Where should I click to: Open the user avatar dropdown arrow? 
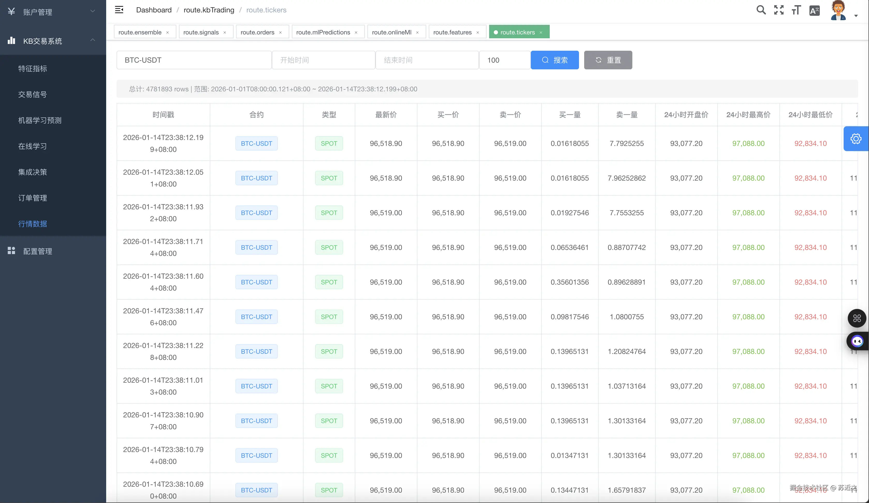pos(856,16)
